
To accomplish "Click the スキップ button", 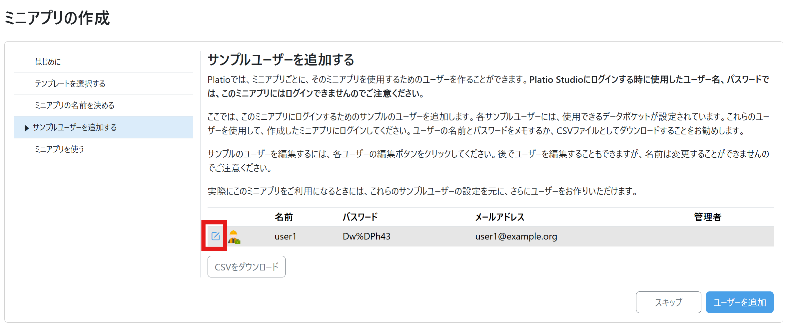I will click(668, 302).
